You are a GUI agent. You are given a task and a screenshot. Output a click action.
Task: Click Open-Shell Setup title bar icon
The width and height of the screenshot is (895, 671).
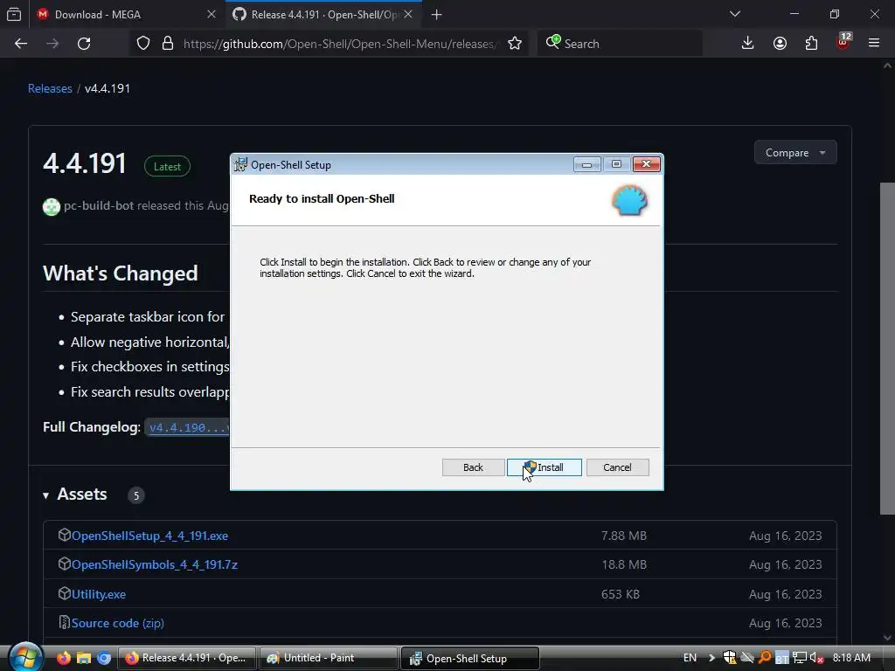(240, 164)
